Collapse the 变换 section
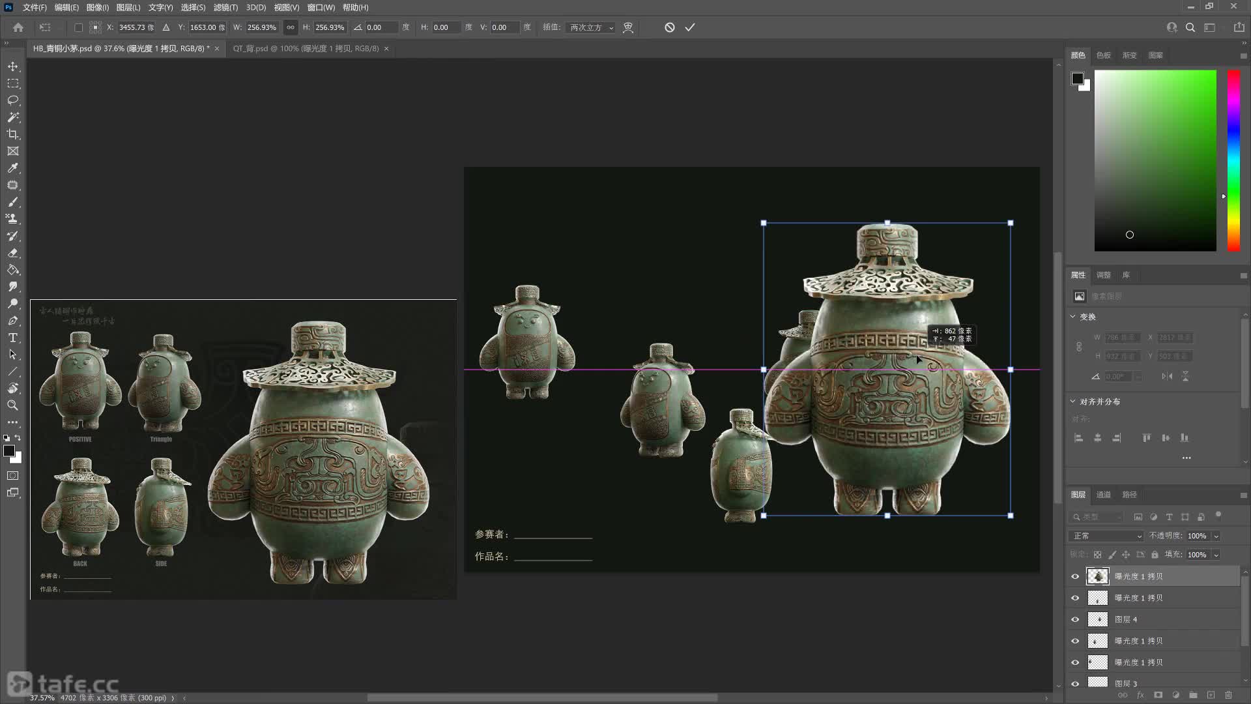This screenshot has height=704, width=1251. [1073, 317]
